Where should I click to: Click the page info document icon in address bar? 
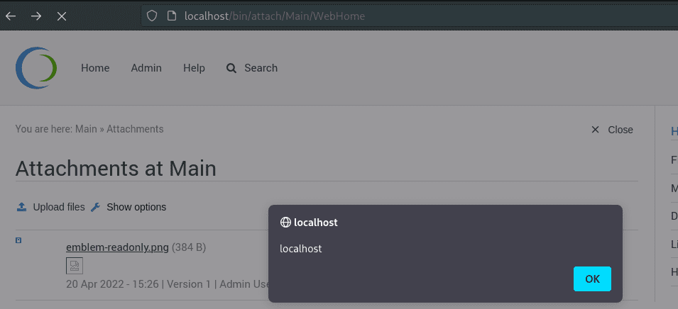point(172,16)
